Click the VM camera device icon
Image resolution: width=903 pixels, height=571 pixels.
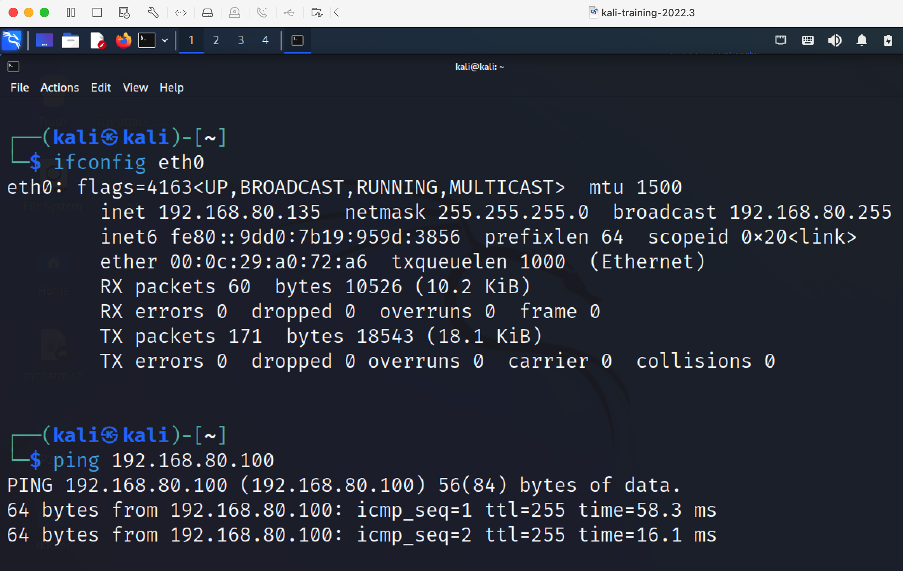235,13
